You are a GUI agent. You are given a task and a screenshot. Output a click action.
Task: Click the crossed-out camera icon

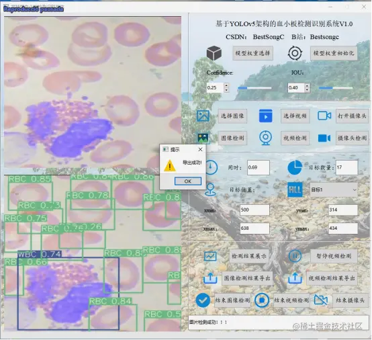pos(321,300)
